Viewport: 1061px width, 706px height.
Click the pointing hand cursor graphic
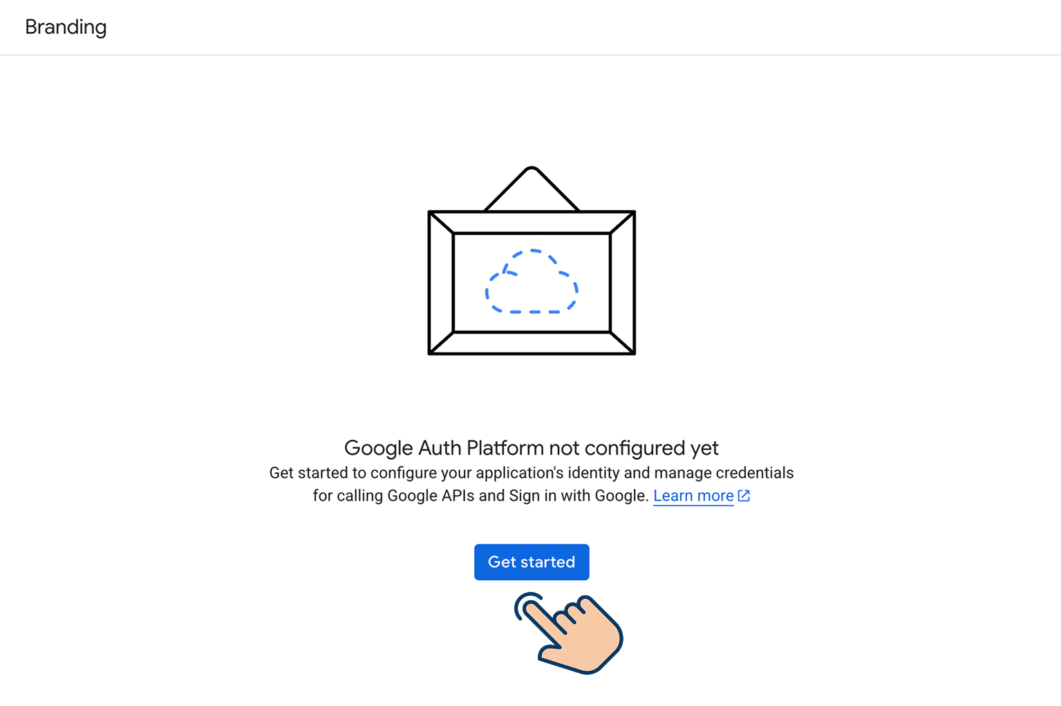click(569, 633)
